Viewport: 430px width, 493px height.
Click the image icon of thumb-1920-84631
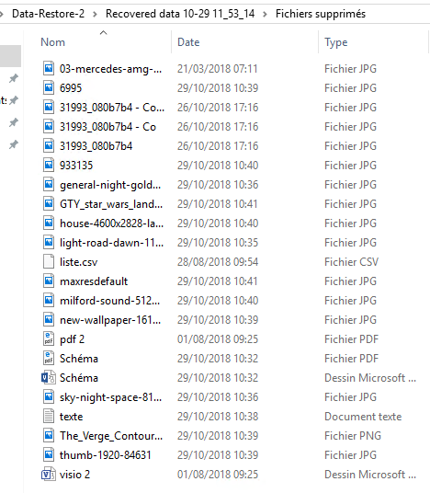49,454
